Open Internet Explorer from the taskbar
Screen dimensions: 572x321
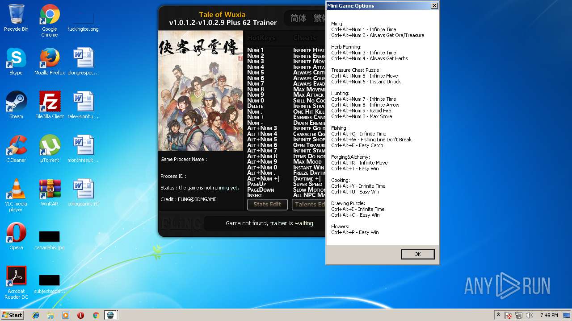[36, 315]
